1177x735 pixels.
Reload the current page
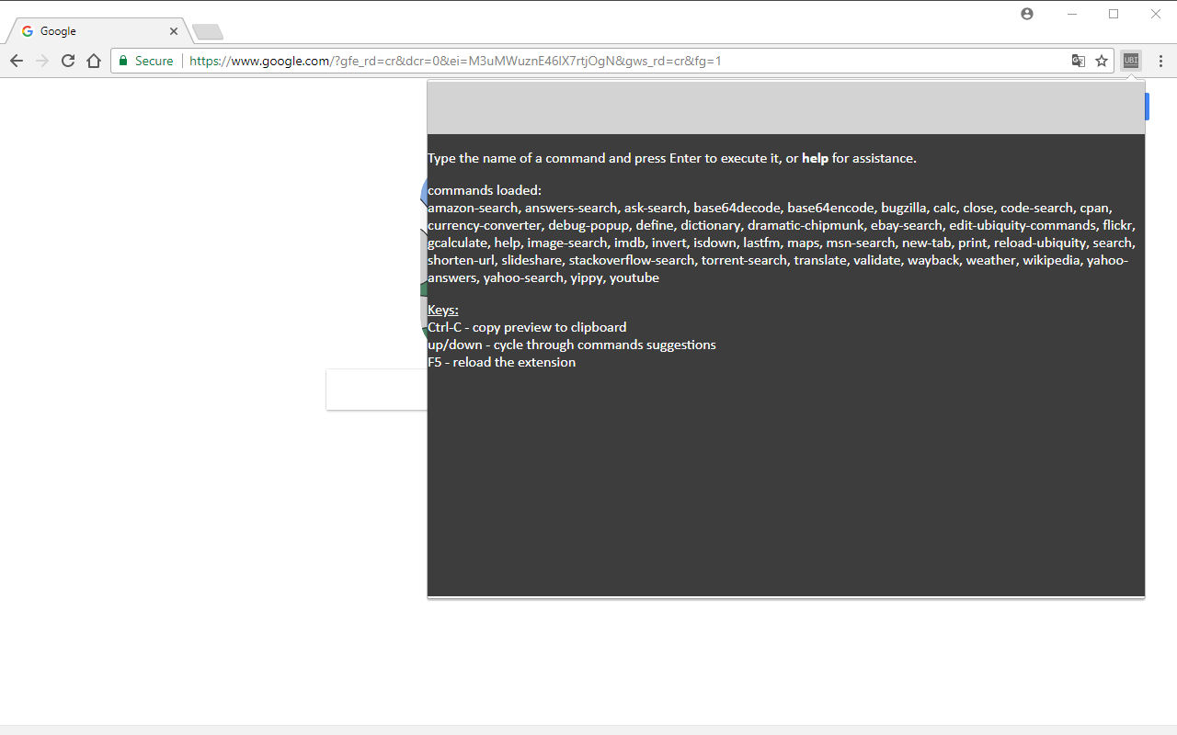coord(68,61)
